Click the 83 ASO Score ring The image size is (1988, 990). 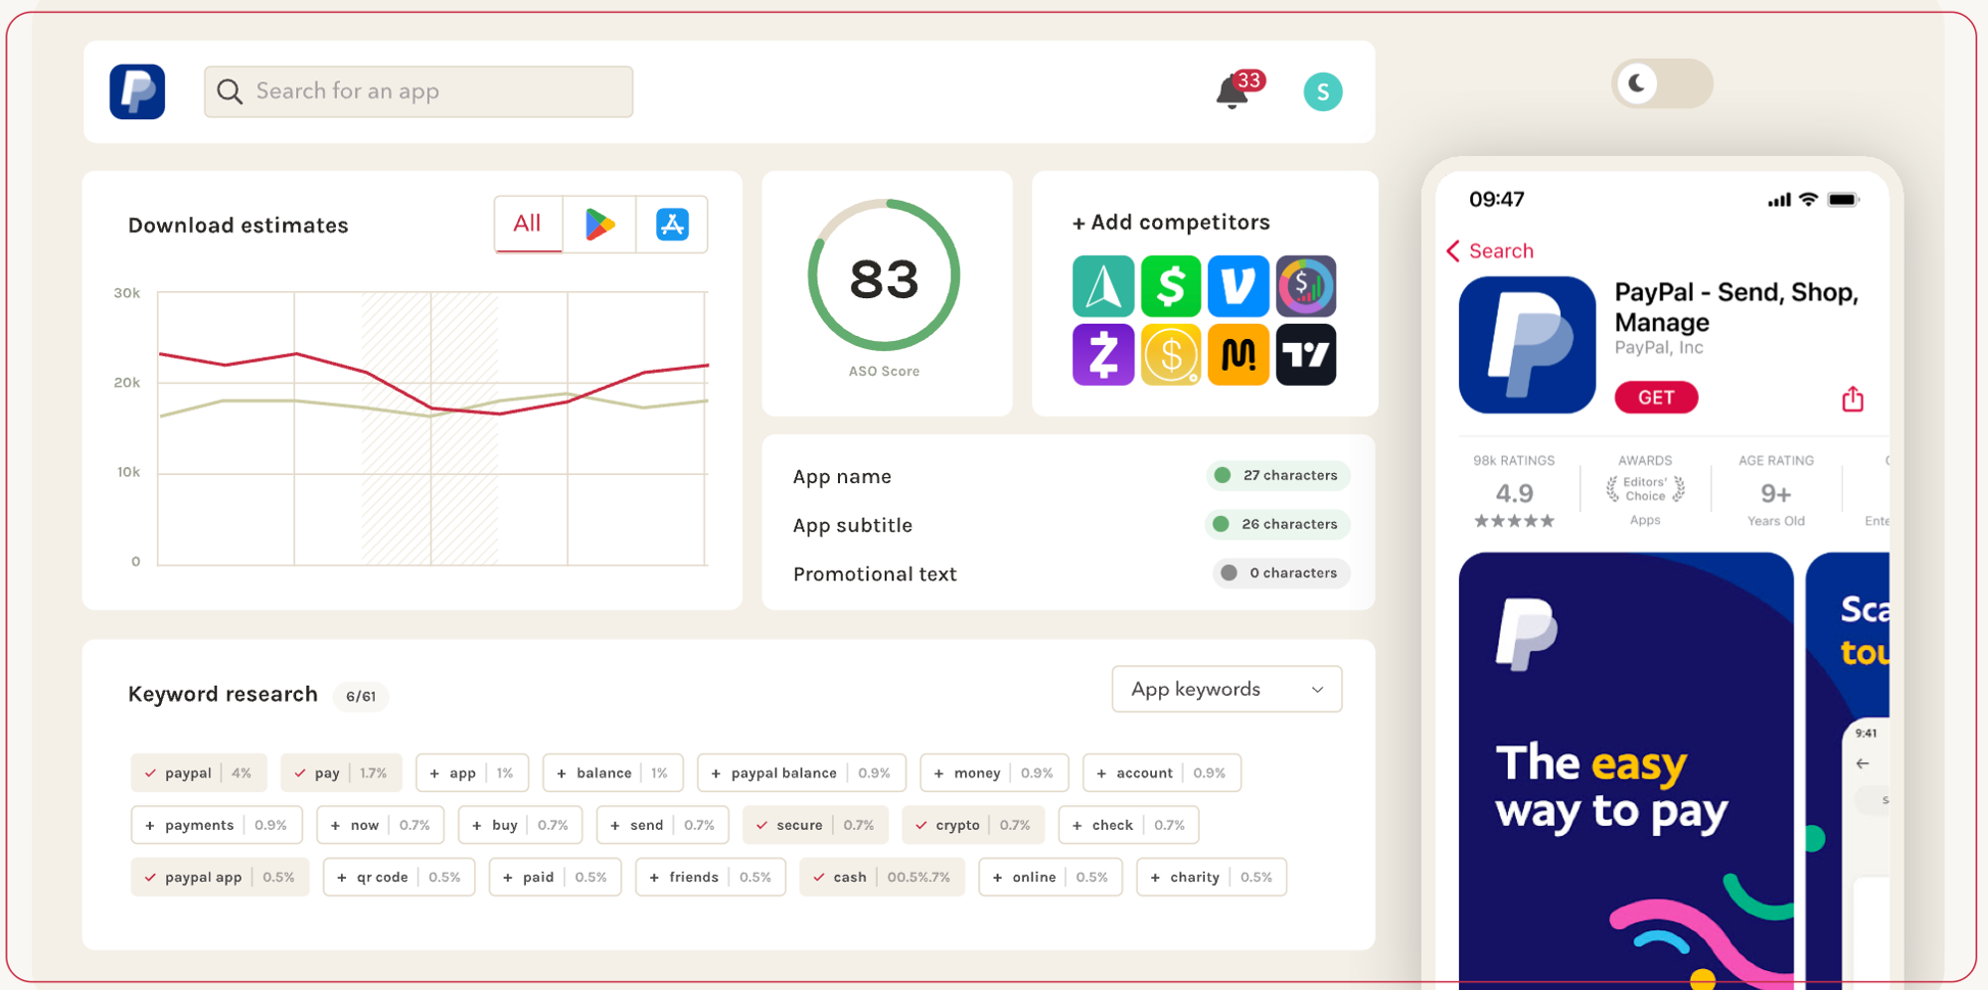pos(884,275)
